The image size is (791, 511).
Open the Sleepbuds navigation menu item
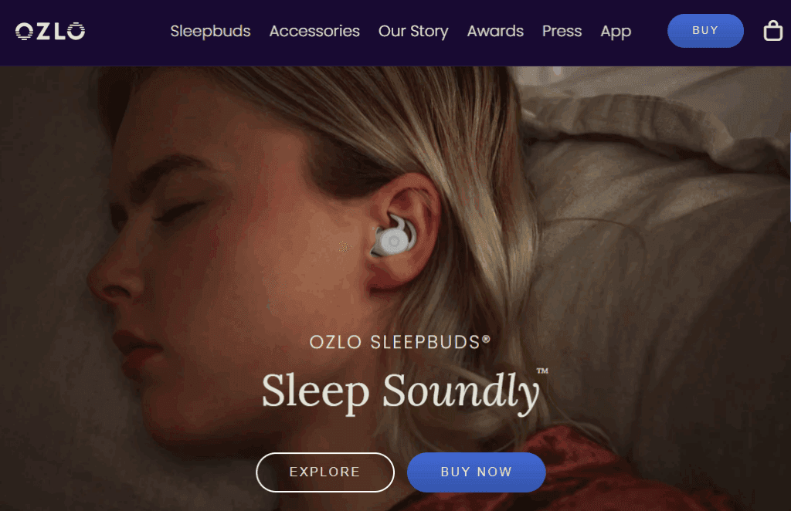coord(210,31)
